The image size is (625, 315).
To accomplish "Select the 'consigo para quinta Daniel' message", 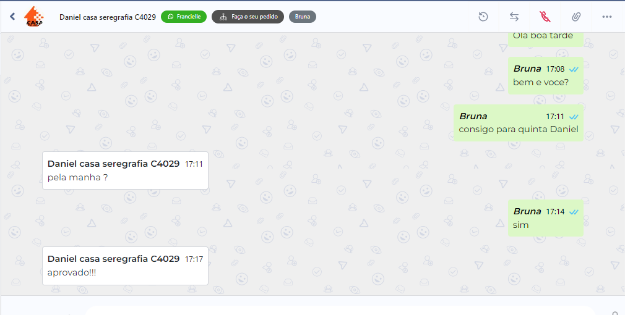I will coord(519,123).
